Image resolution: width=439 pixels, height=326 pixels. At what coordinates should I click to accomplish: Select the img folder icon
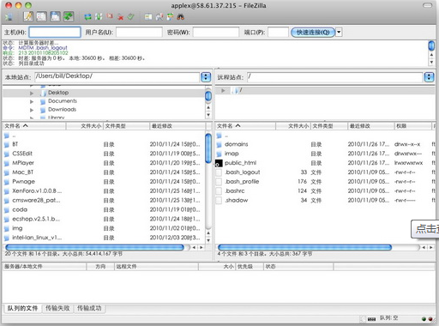[x=7, y=229]
